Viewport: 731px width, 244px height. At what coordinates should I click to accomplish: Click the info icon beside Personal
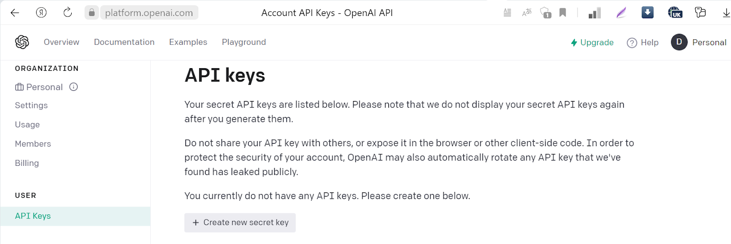[74, 87]
